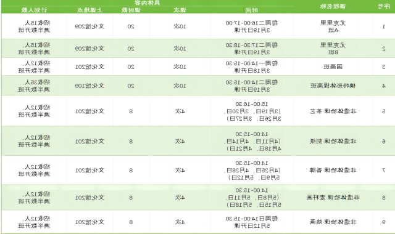Click 文化馆201 in the 烙画 row

point(89,222)
